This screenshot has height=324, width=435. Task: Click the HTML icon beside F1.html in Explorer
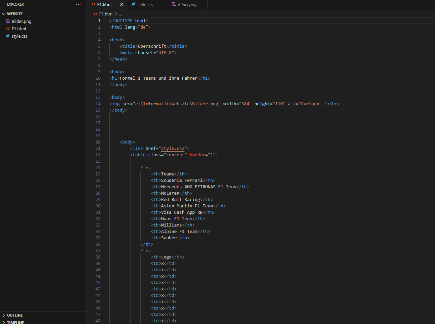(7, 29)
